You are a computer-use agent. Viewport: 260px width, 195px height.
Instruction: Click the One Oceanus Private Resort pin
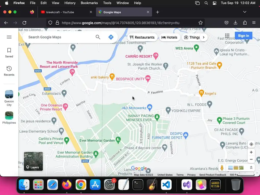[66, 107]
